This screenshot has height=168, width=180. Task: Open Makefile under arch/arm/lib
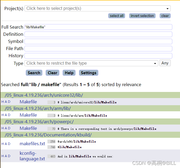[28, 115]
